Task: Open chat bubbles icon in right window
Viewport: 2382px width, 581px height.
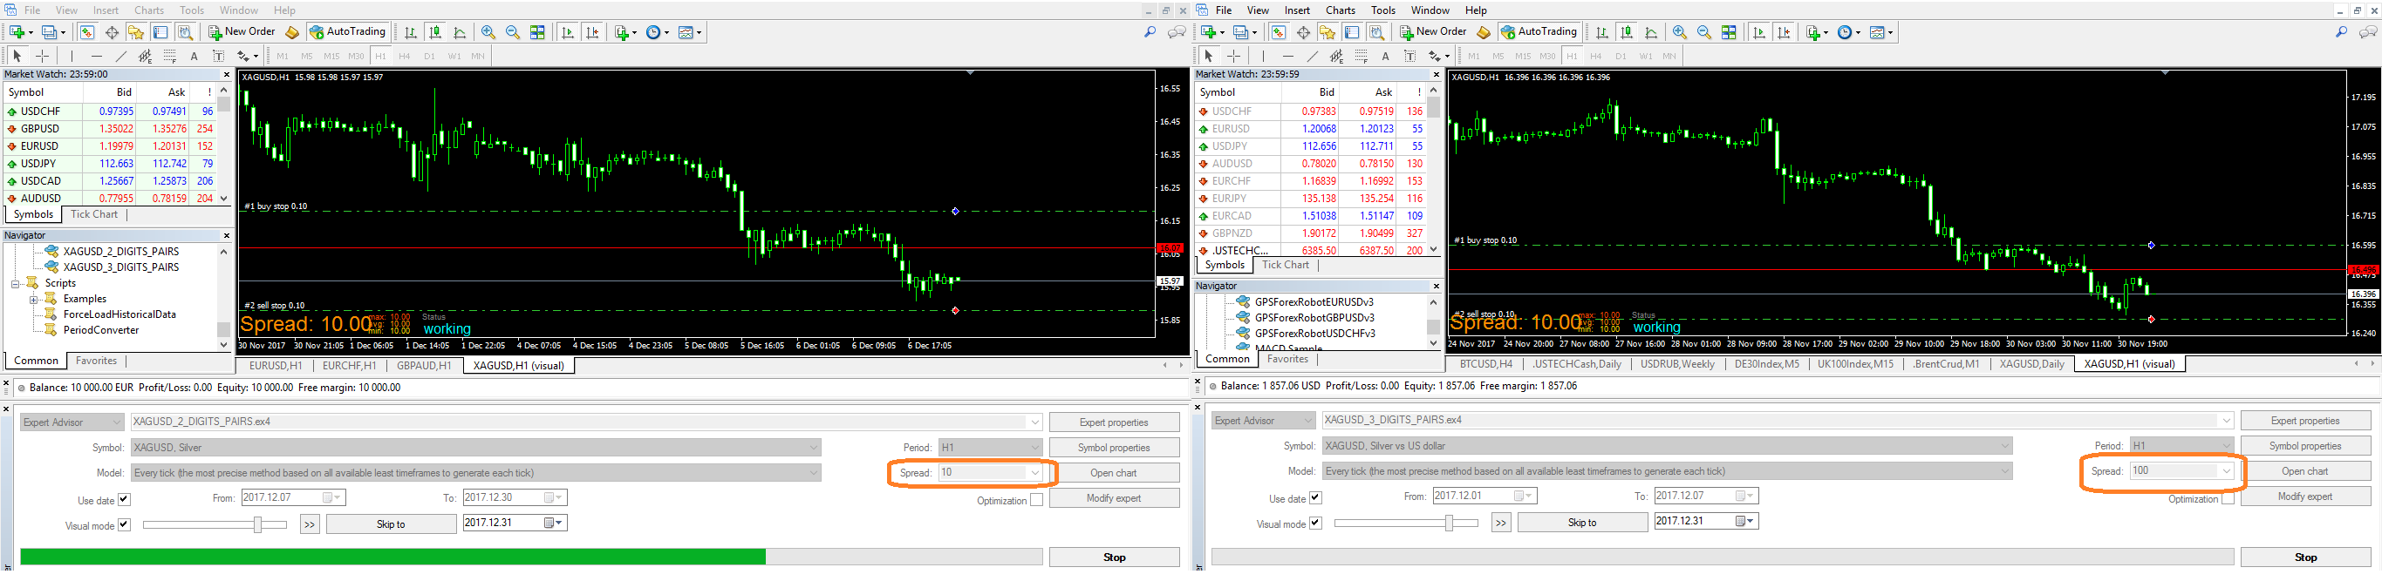Action: pyautogui.click(x=2368, y=32)
